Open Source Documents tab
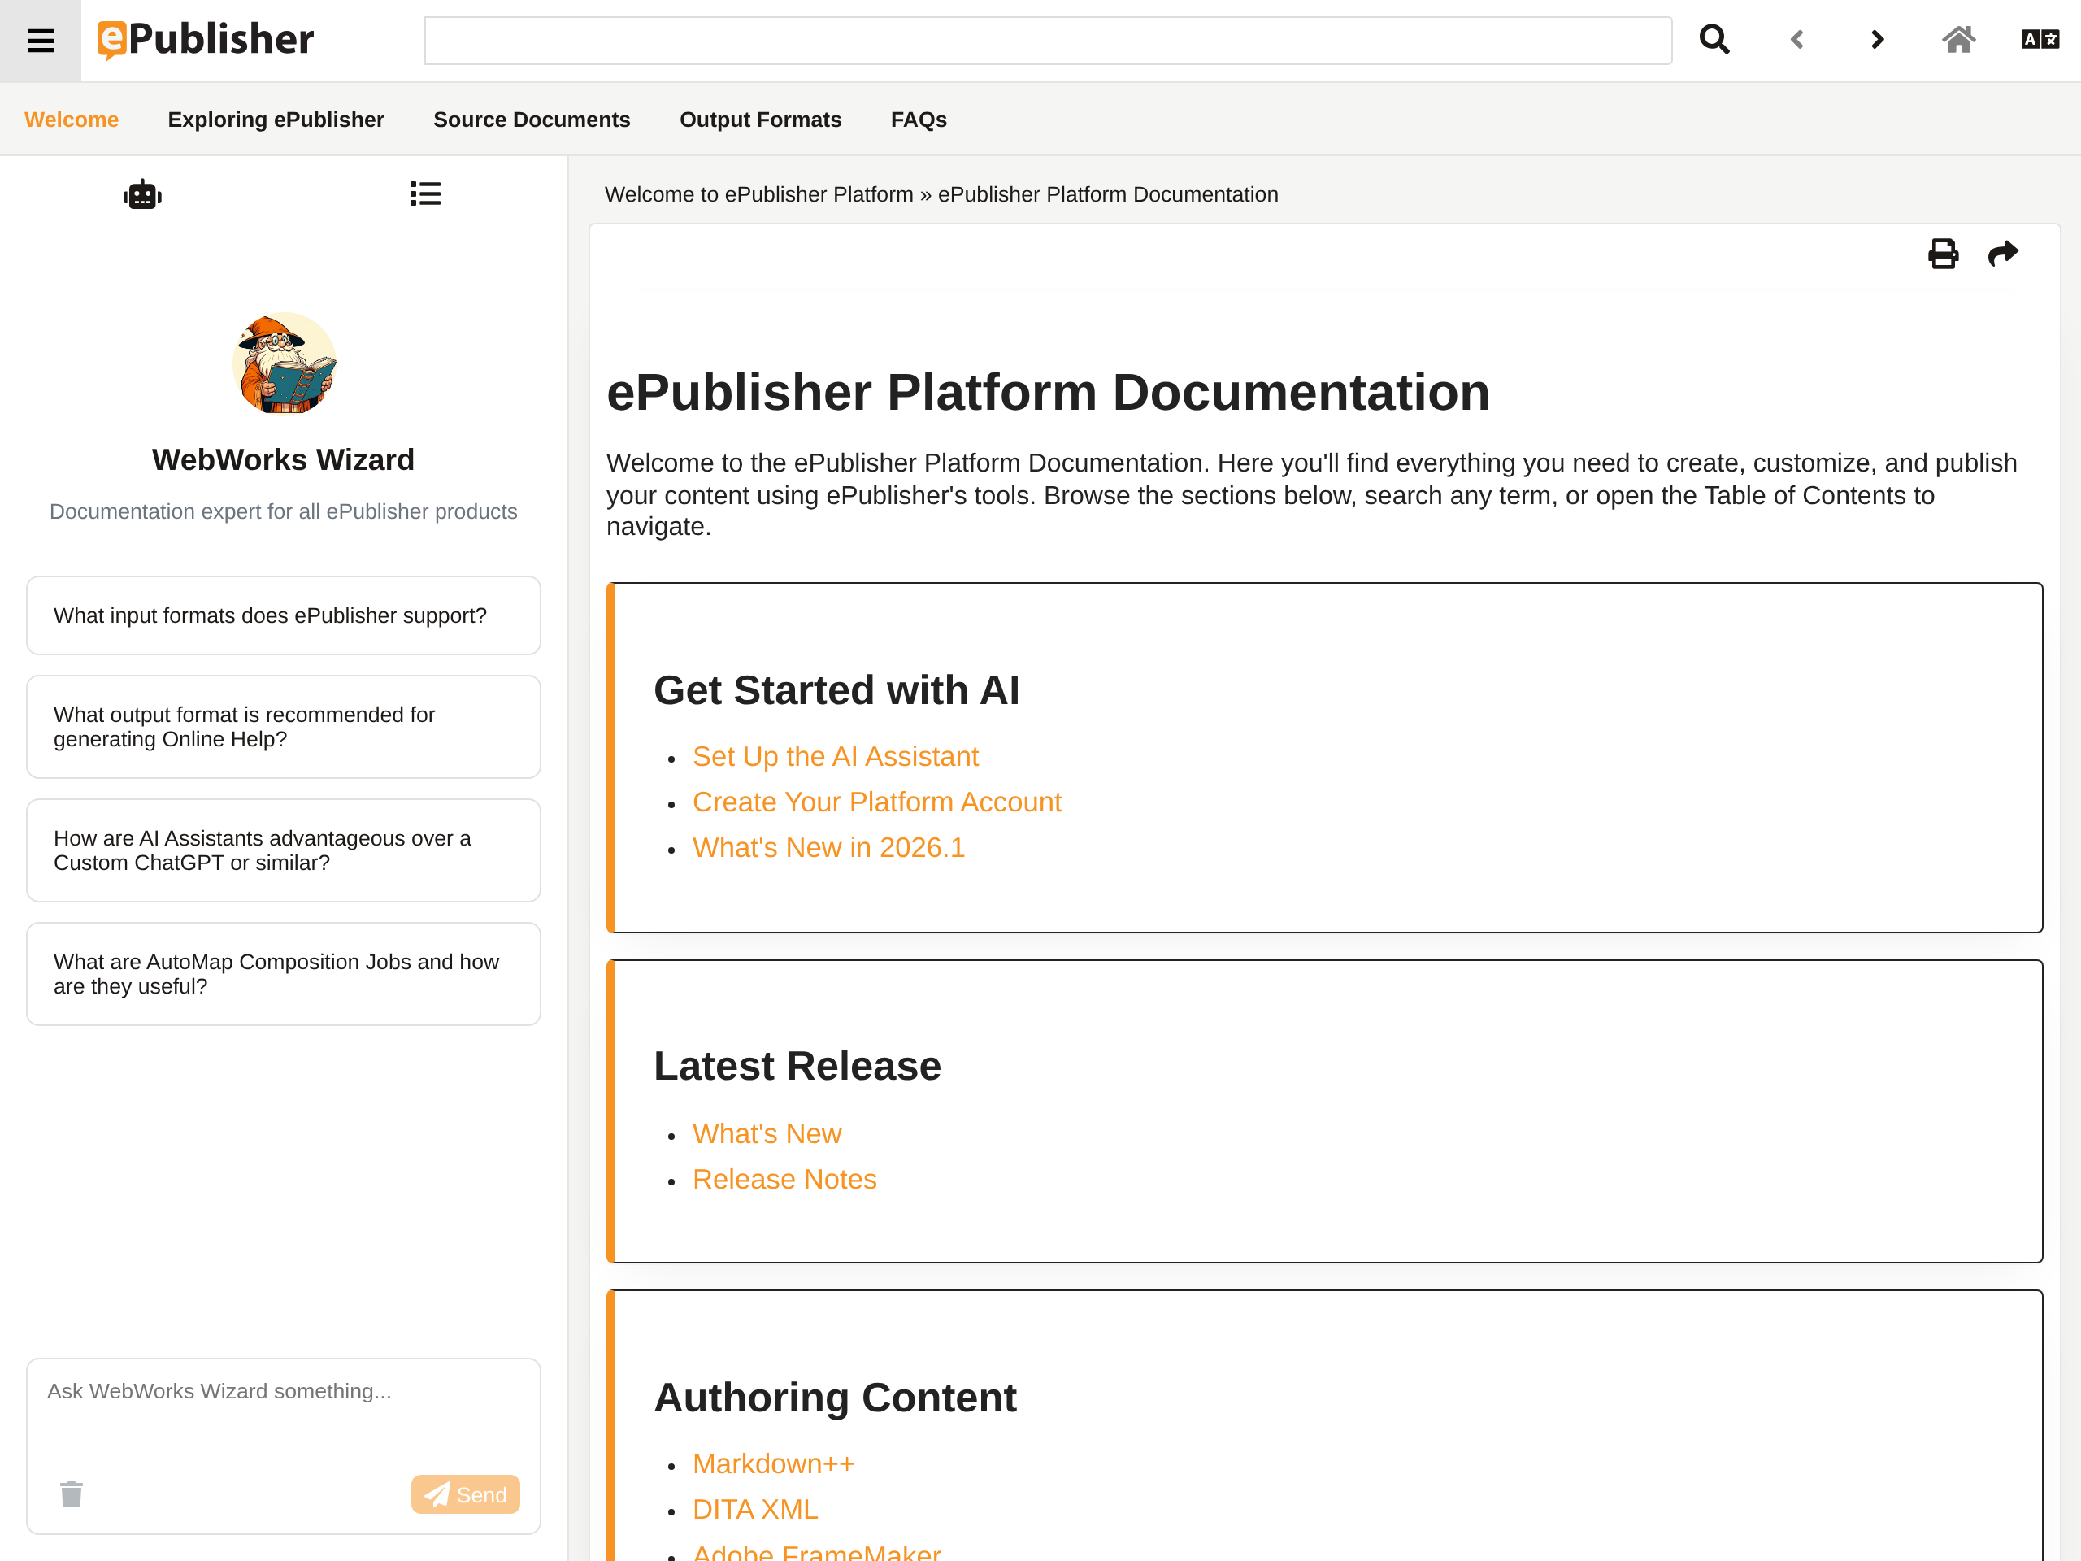Screen dimensions: 2081x1561 tap(532, 120)
